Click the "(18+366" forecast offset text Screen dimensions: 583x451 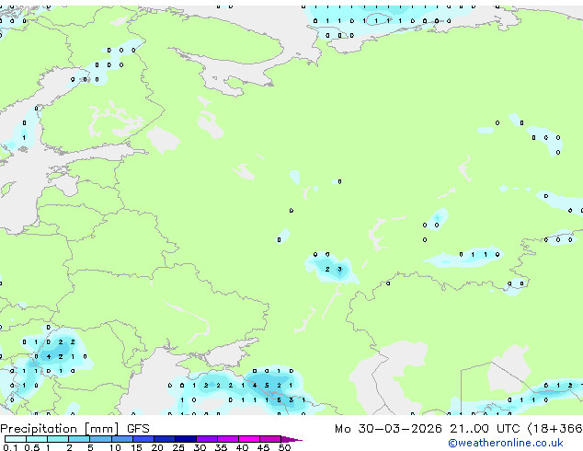point(555,429)
